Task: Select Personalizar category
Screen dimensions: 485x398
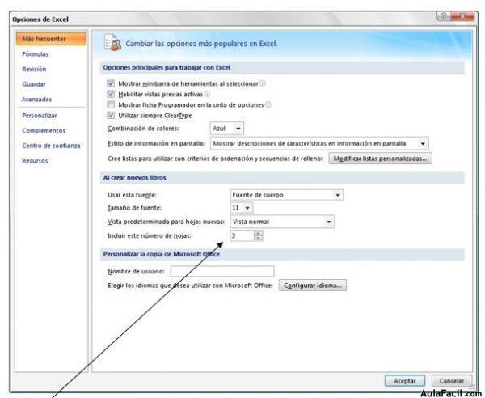Action: click(x=40, y=116)
